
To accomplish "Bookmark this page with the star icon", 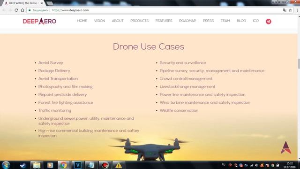I will coord(290,10).
